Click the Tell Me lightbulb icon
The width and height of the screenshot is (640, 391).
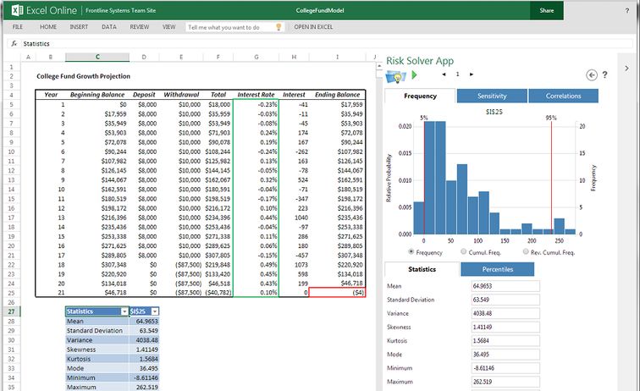tap(279, 27)
